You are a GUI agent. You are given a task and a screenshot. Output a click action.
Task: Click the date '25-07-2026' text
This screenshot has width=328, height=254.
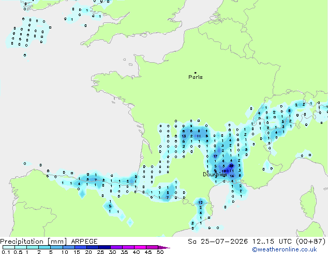224,242
